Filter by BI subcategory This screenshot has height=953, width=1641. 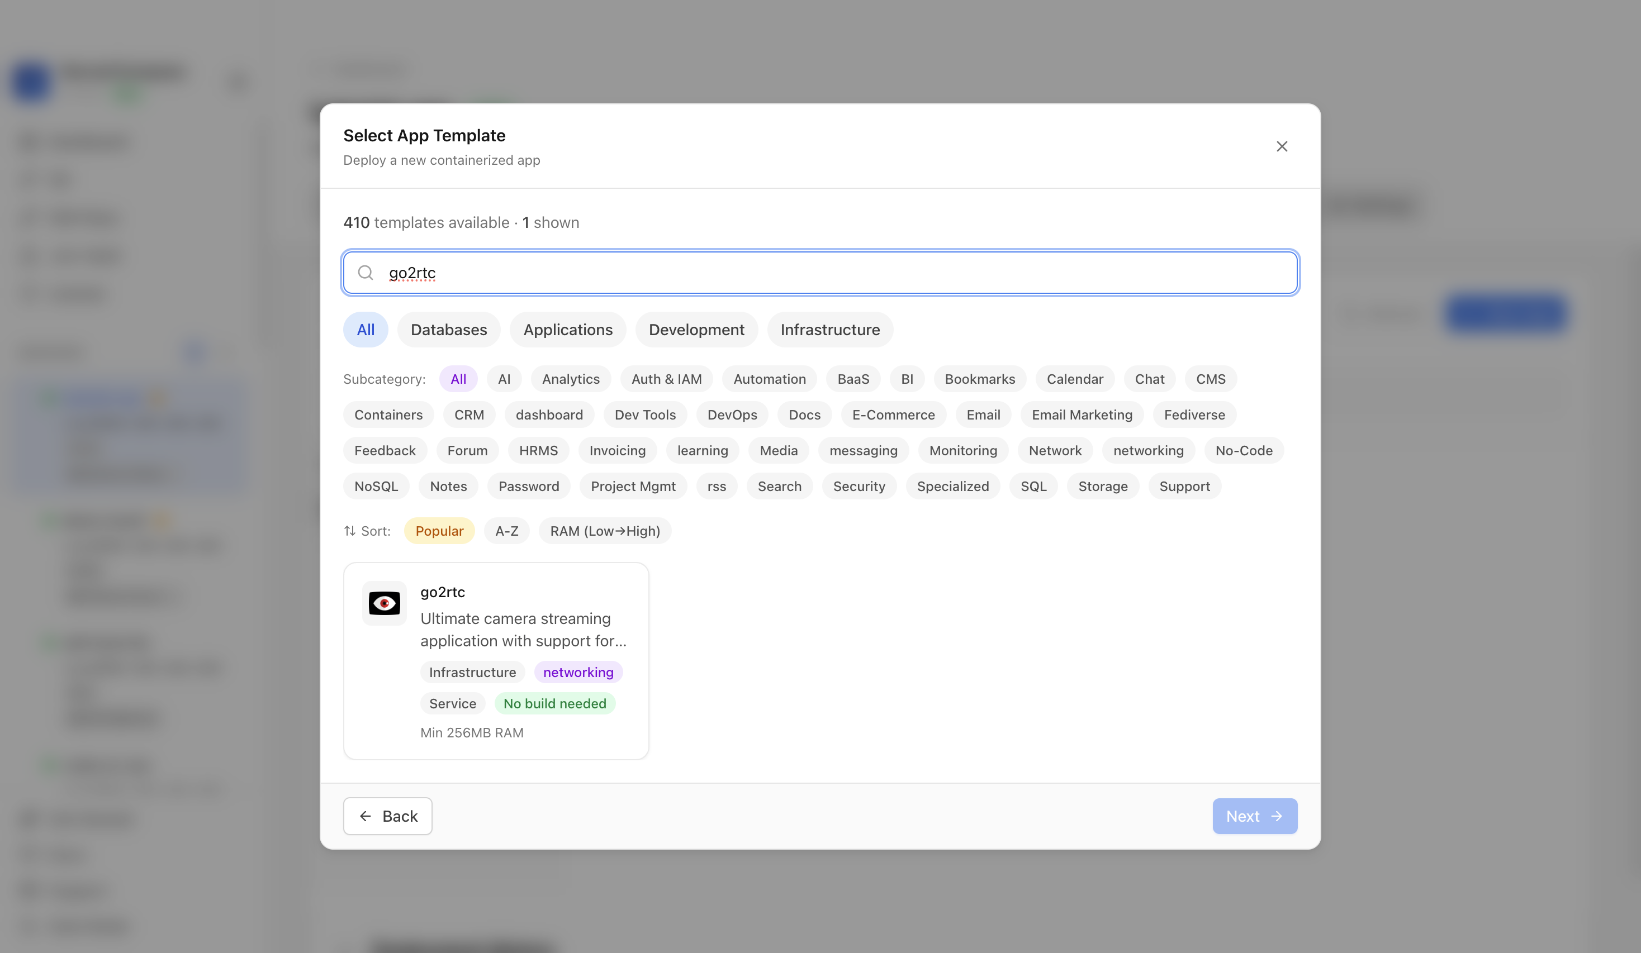(x=907, y=379)
